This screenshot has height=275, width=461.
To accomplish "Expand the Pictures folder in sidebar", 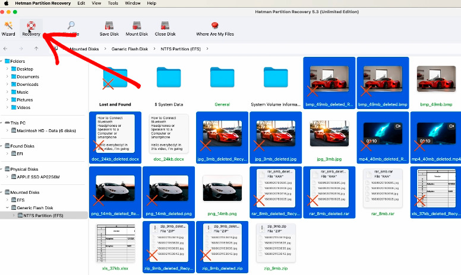I will click(7, 100).
